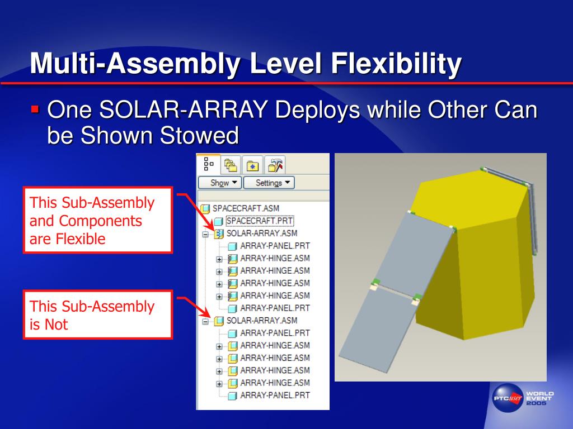Open the Favorites tab with starred folder
Viewport: 573px width, 429px height.
(x=252, y=165)
